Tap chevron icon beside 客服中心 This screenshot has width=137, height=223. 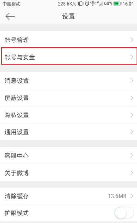click(x=132, y=156)
